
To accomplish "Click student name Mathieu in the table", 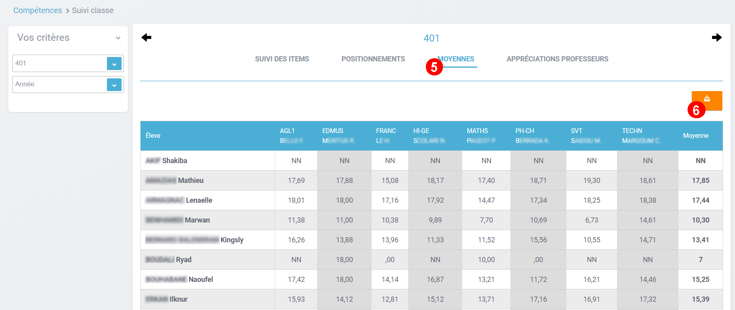I will click(190, 181).
